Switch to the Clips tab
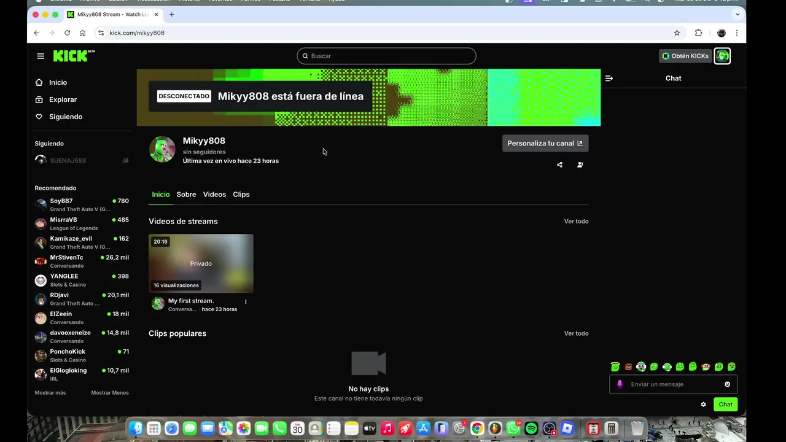Screen dimensions: 786x442 click(241, 195)
